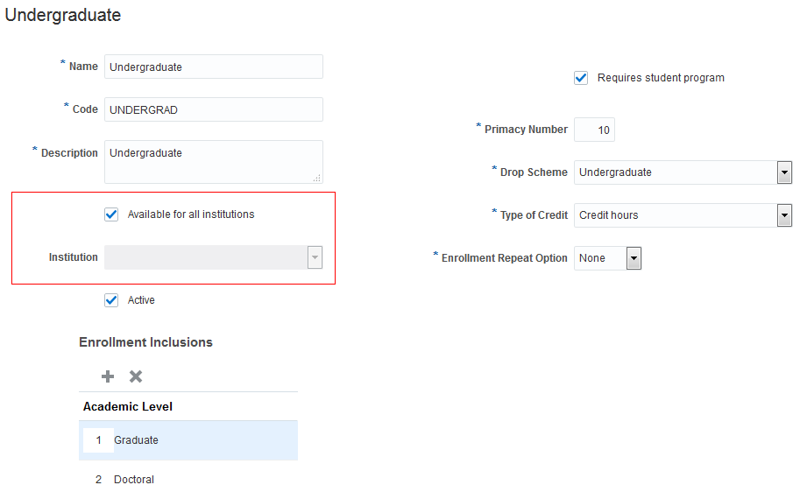Open Enrollment Repeat Option dropdown
The width and height of the screenshot is (800, 492).
[634, 258]
